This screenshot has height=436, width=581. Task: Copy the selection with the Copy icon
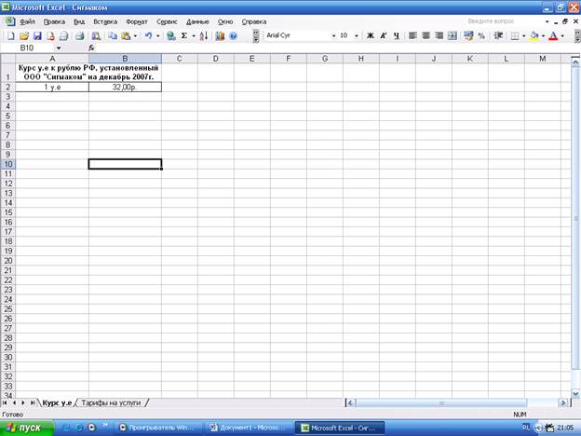click(x=113, y=36)
